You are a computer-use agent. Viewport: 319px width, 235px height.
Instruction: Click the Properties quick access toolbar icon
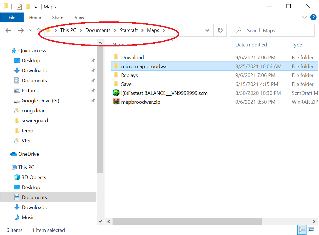click(x=19, y=7)
